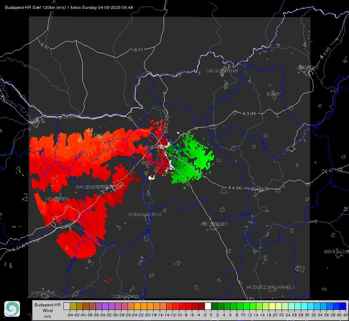Screen dimensions: 349x321
Task: Select the KAPOSVAR city label
Action: tap(43, 293)
